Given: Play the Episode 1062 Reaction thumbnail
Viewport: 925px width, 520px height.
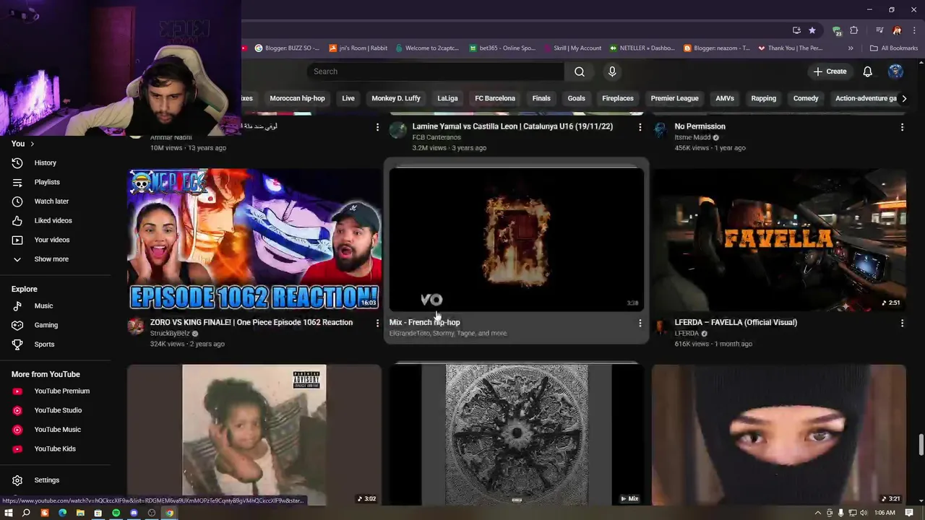Looking at the screenshot, I should [x=254, y=240].
